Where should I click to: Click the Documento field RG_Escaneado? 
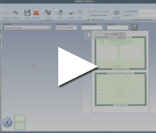tap(66, 28)
